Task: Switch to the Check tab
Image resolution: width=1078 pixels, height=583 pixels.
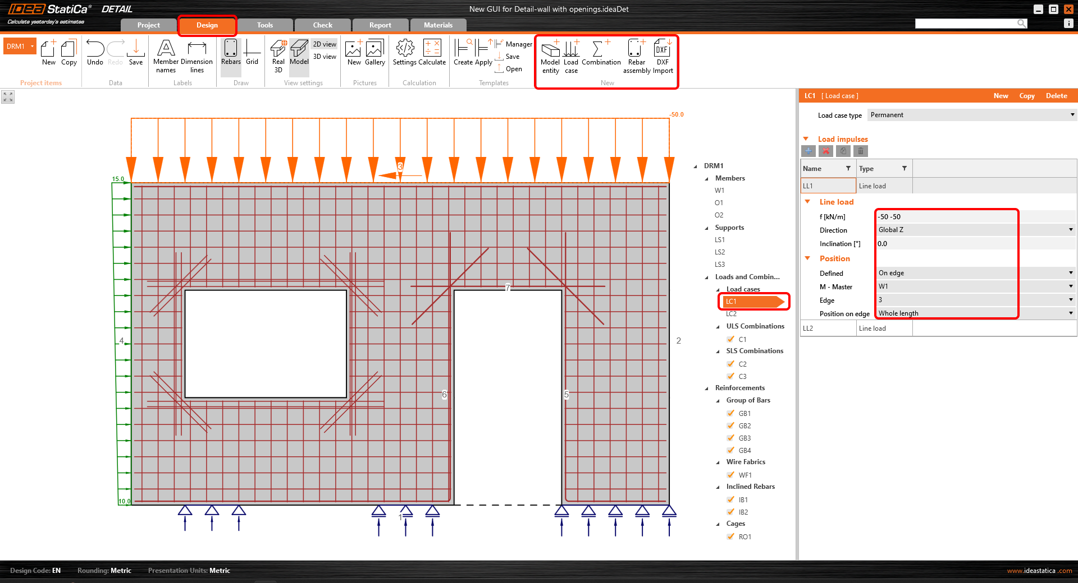Action: click(x=322, y=25)
